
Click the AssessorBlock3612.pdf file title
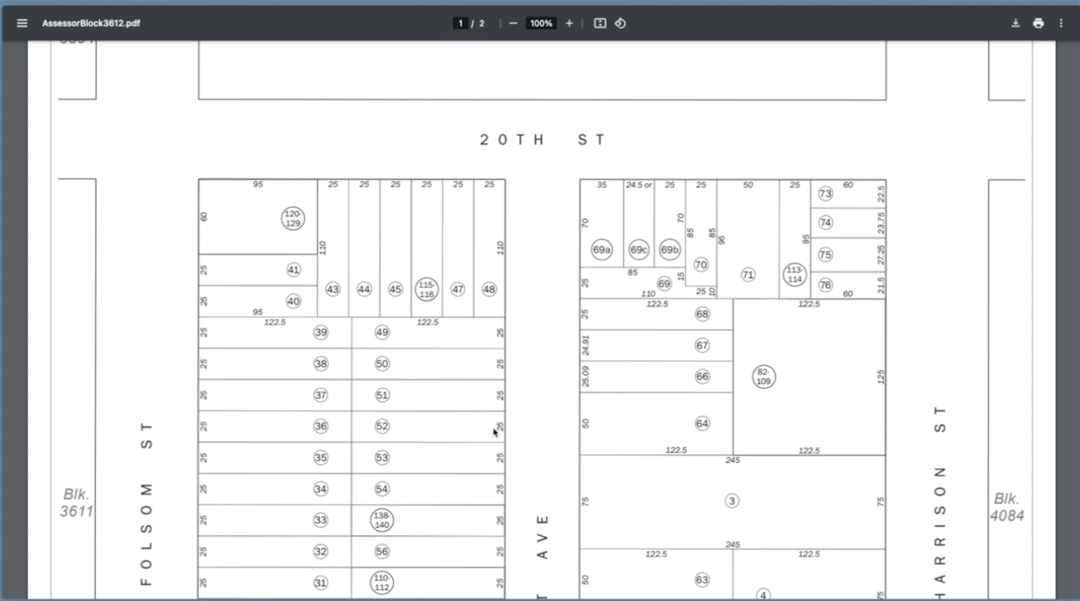point(91,23)
